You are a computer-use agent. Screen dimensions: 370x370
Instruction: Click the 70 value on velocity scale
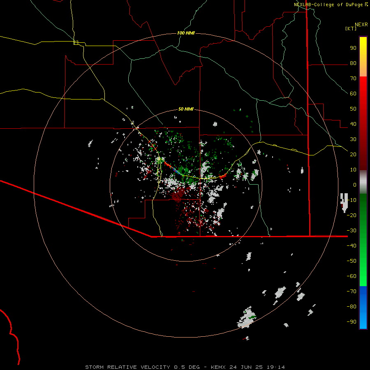coord(353,79)
